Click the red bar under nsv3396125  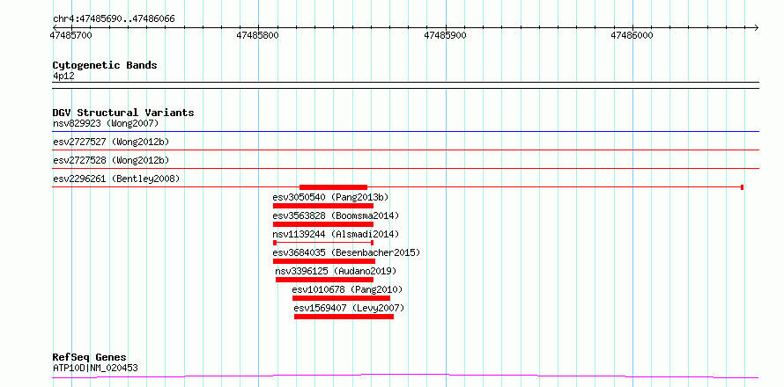point(324,280)
